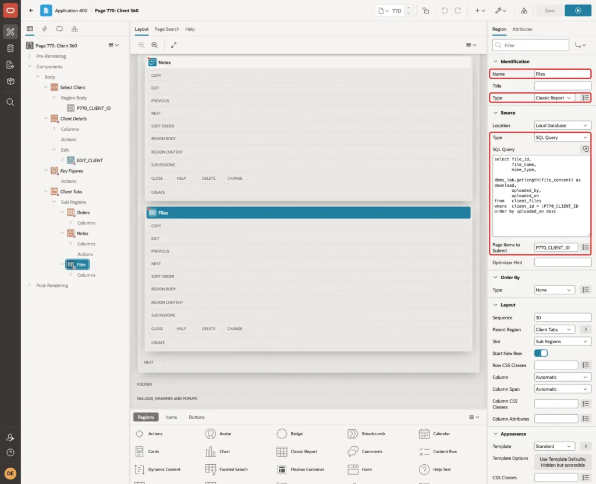Screen dimensions: 596x484
Task: Click the Sequence field showing 30
Action: pyautogui.click(x=563, y=318)
